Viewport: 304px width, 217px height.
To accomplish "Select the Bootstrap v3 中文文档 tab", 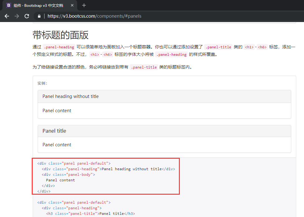I will 40,5.
